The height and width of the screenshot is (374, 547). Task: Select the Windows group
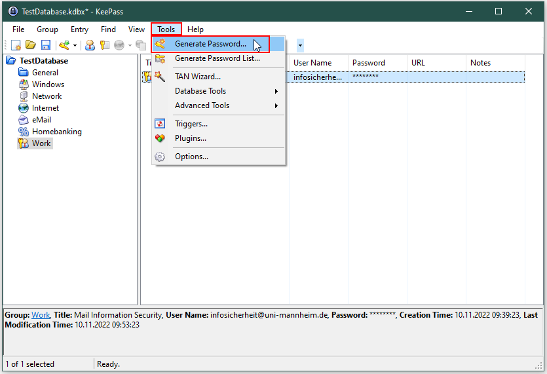[x=48, y=84]
